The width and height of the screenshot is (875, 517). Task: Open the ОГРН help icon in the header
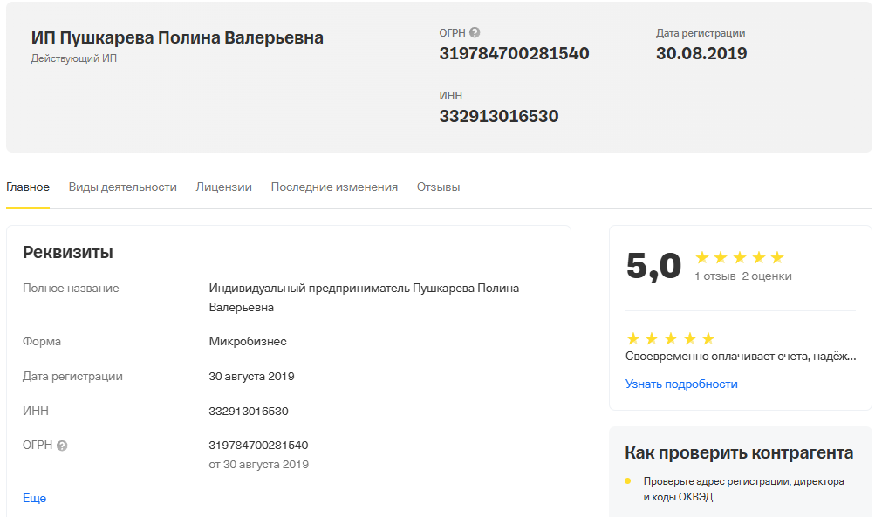coord(474,32)
